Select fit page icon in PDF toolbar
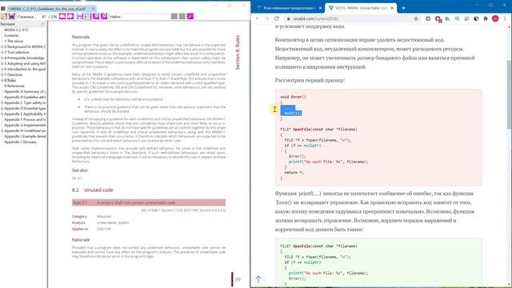The height and width of the screenshot is (288, 512). (88, 16)
